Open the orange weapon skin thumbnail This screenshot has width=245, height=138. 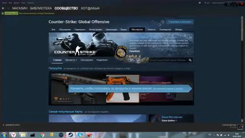point(122,89)
